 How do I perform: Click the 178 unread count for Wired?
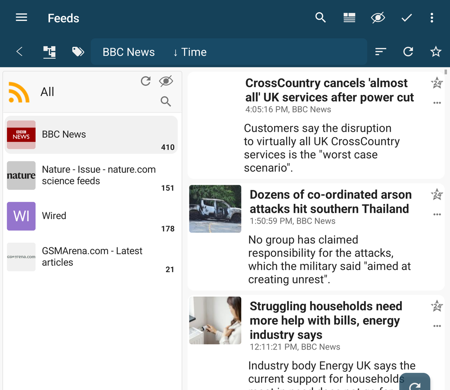point(167,229)
